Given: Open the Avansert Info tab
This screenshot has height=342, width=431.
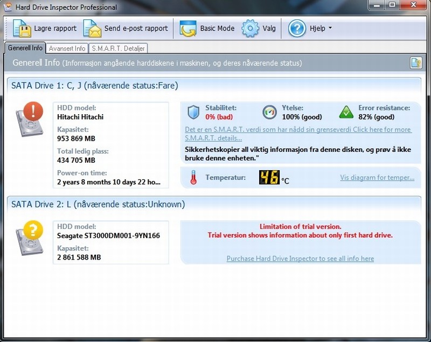Looking at the screenshot, I should (67, 48).
